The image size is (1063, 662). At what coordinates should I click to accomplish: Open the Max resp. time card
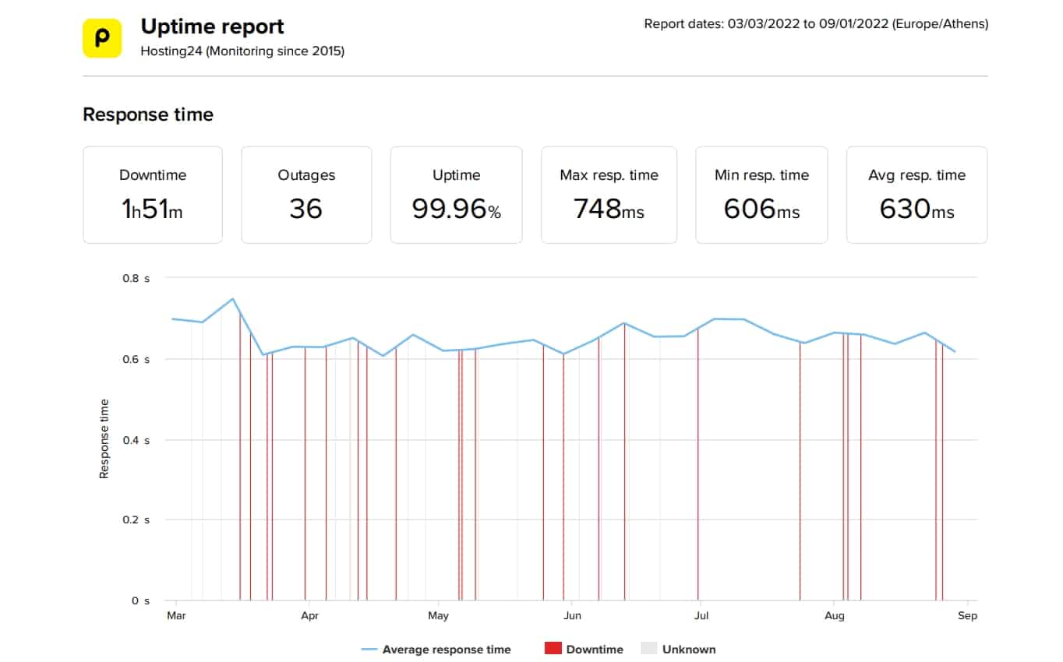coord(609,195)
